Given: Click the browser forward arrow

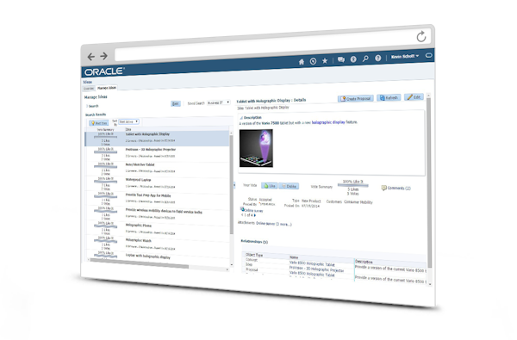Looking at the screenshot, I should tap(104, 56).
